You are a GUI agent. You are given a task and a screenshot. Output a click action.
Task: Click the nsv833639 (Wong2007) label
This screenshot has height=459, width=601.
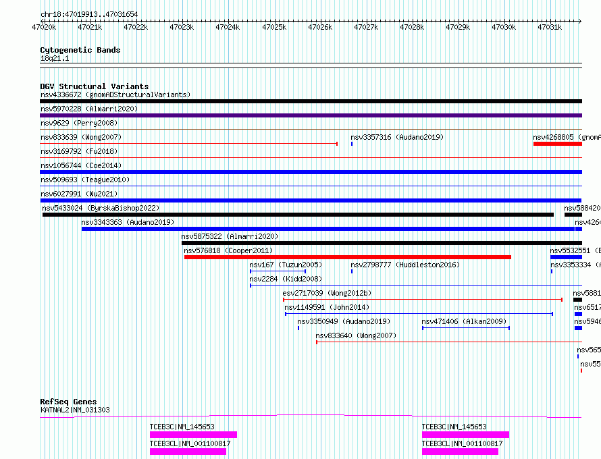click(x=81, y=137)
